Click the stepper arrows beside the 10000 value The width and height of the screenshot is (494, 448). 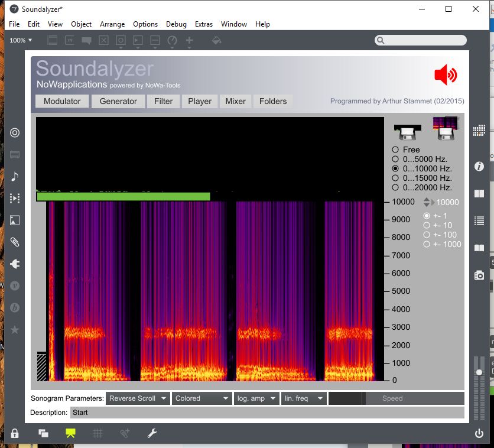427,202
